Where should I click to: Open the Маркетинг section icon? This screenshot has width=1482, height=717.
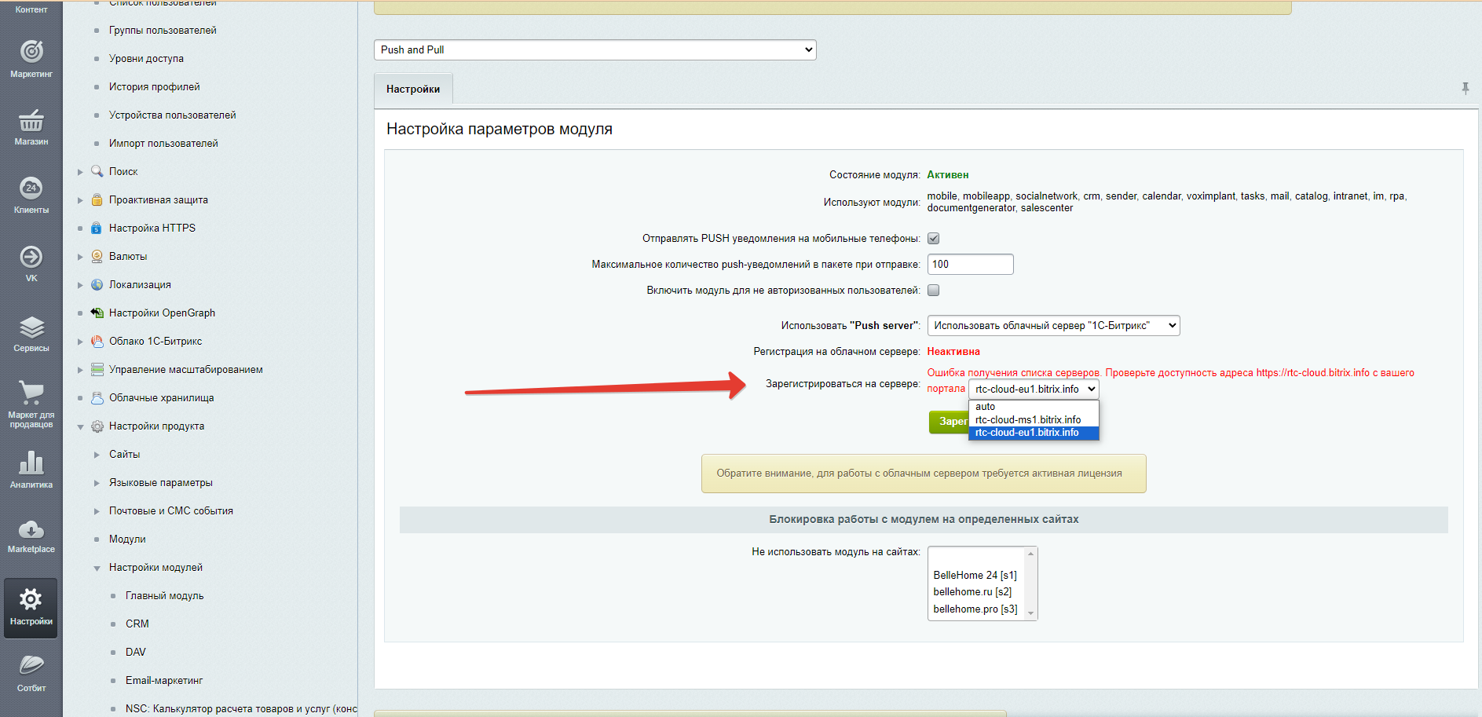click(31, 52)
